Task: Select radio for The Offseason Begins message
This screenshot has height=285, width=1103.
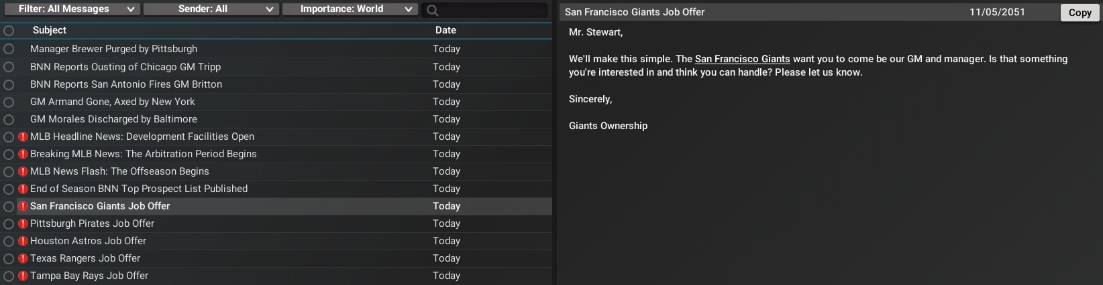Action: (x=9, y=171)
